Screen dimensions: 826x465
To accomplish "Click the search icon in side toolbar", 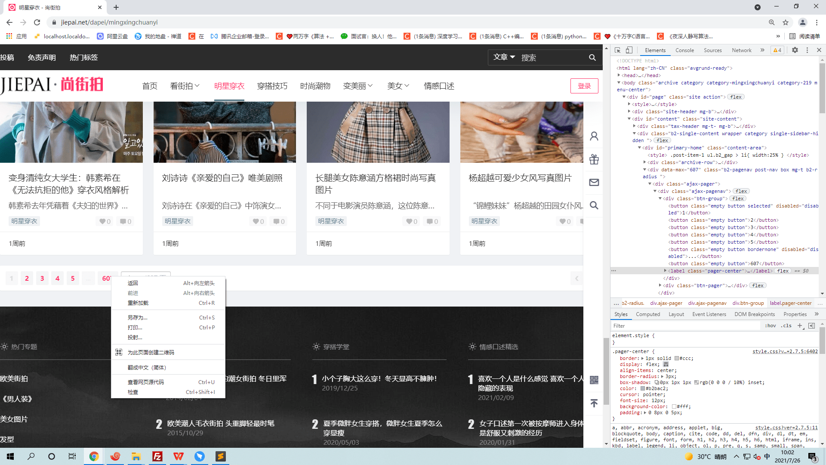I will 594,205.
